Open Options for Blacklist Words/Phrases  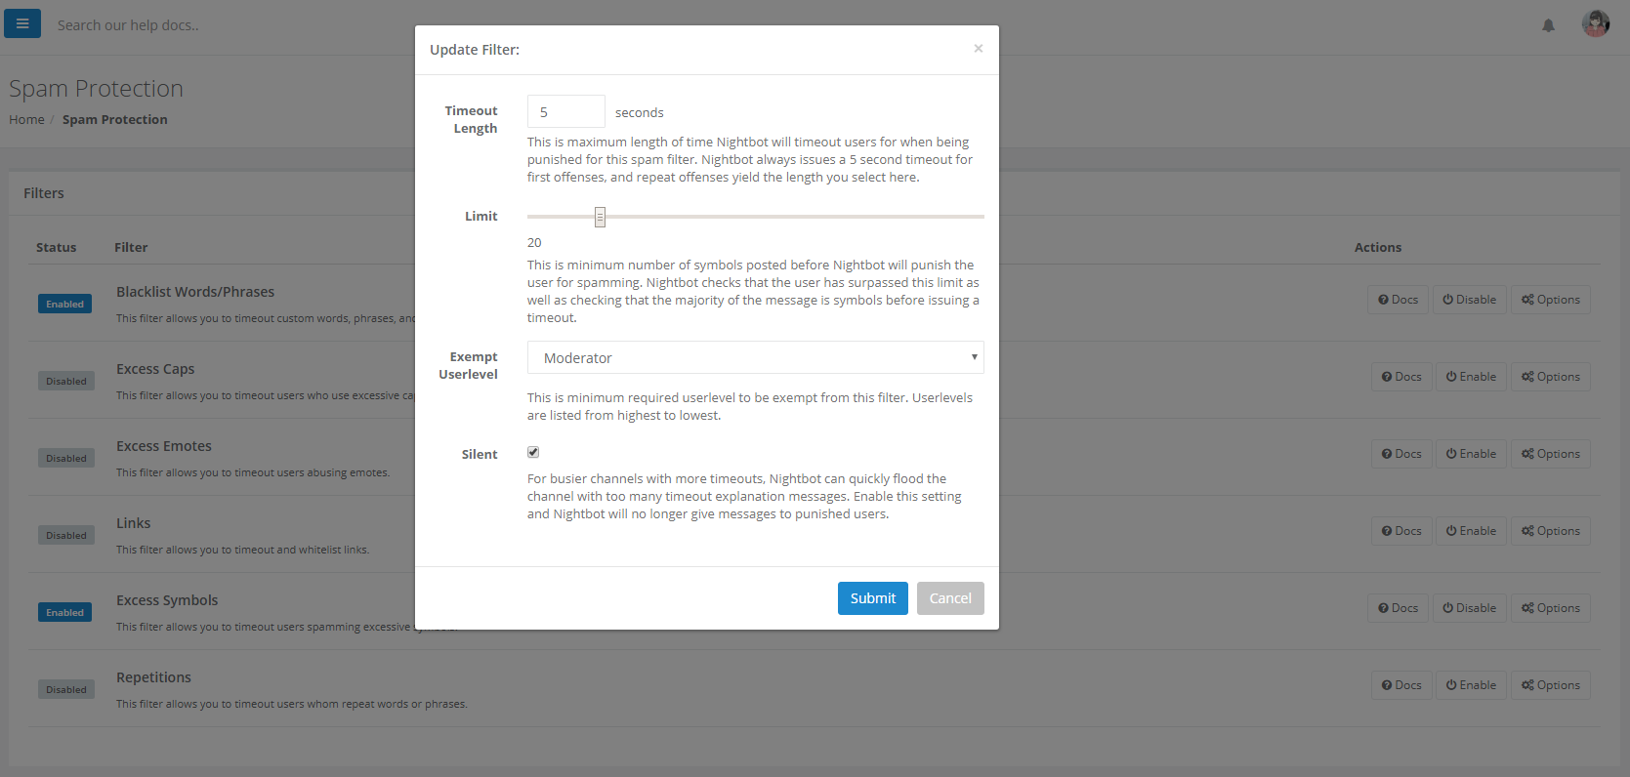tap(1550, 300)
